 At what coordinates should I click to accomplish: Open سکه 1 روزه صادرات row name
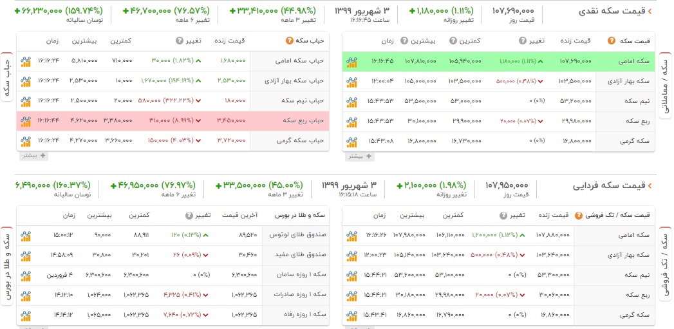[x=299, y=295]
